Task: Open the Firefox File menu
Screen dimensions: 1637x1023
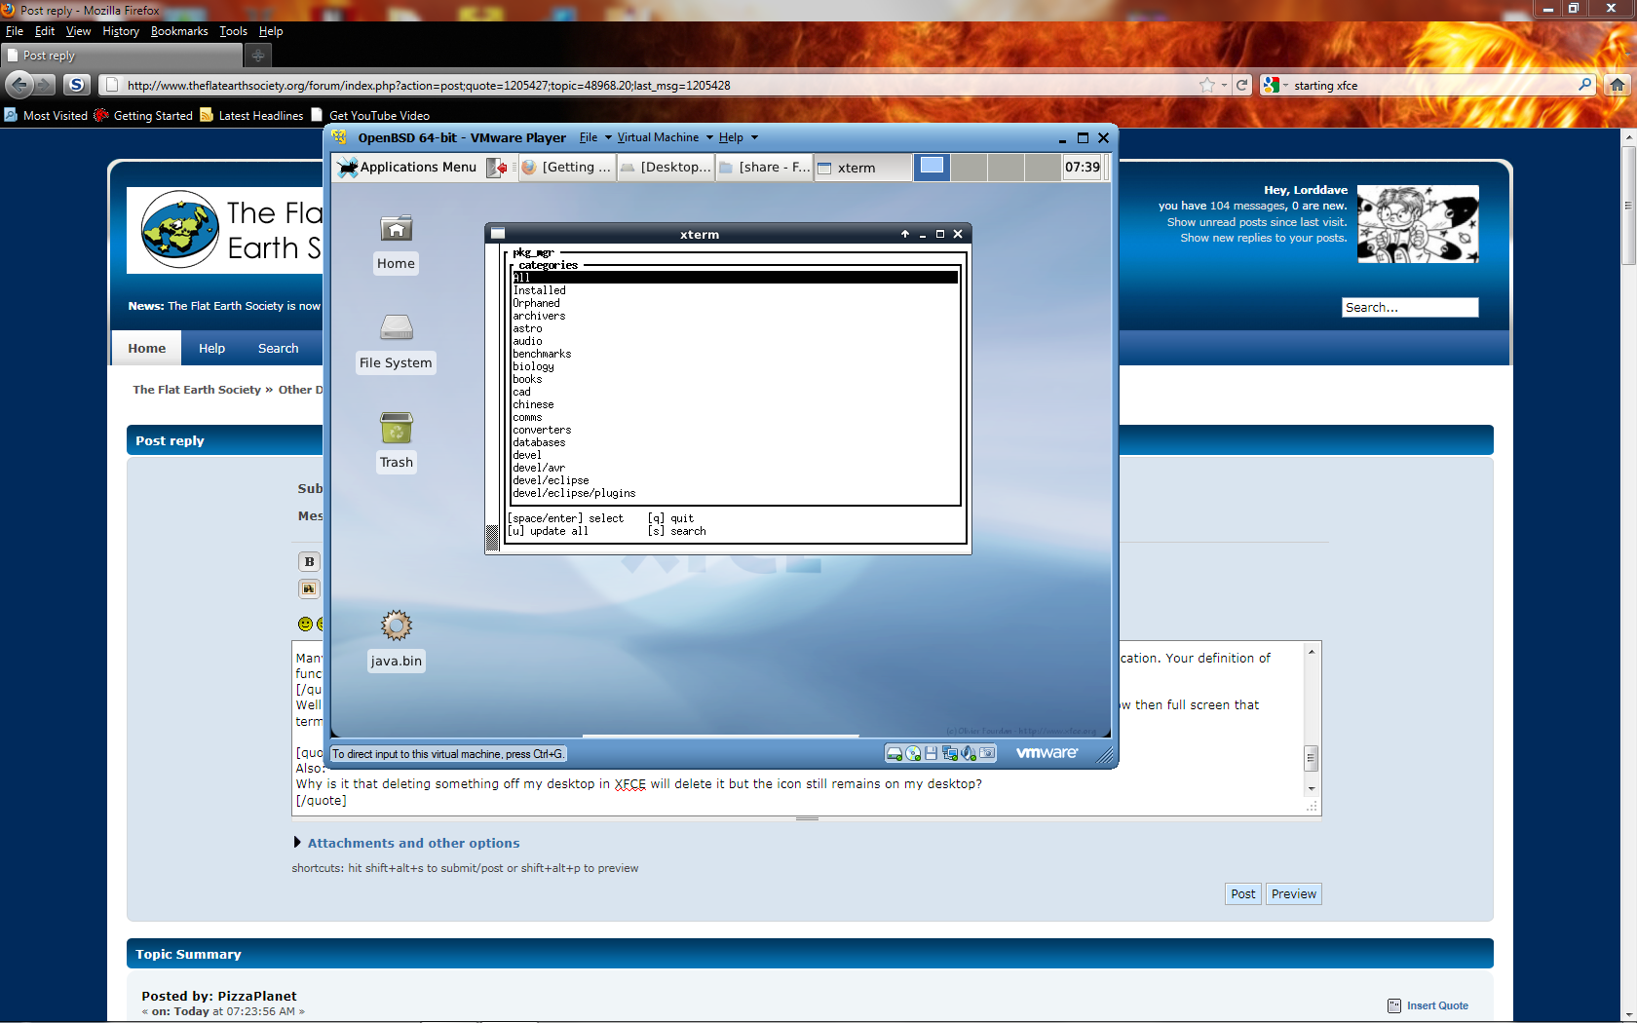Action: 14,31
